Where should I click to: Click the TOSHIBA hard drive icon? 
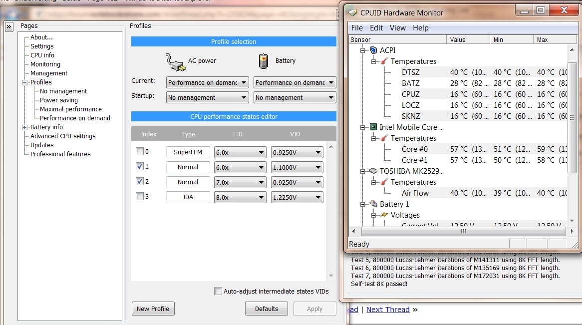373,171
